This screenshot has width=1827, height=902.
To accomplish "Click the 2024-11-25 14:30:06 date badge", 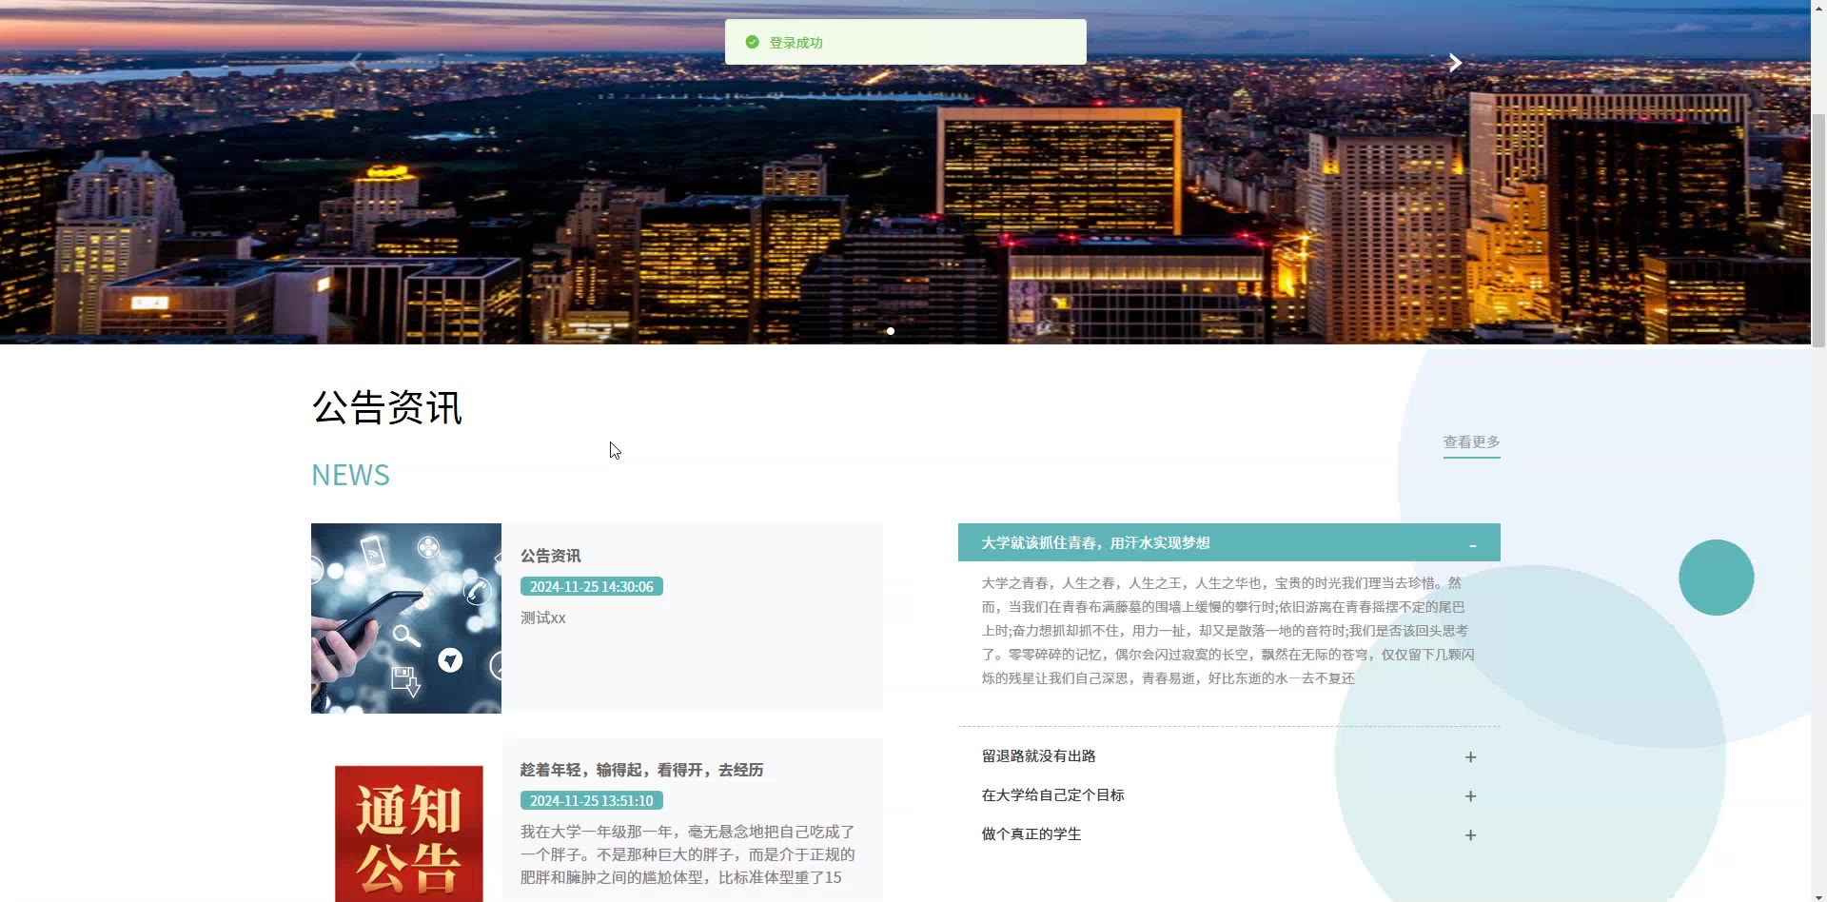I will click(591, 587).
